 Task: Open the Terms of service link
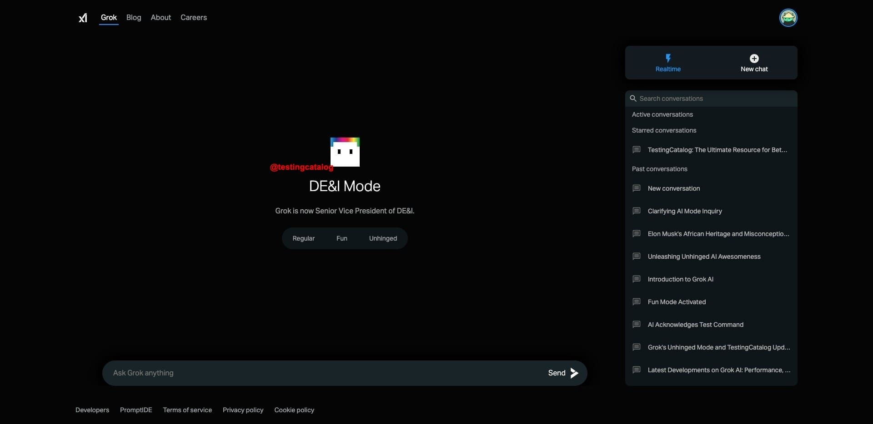tap(187, 410)
